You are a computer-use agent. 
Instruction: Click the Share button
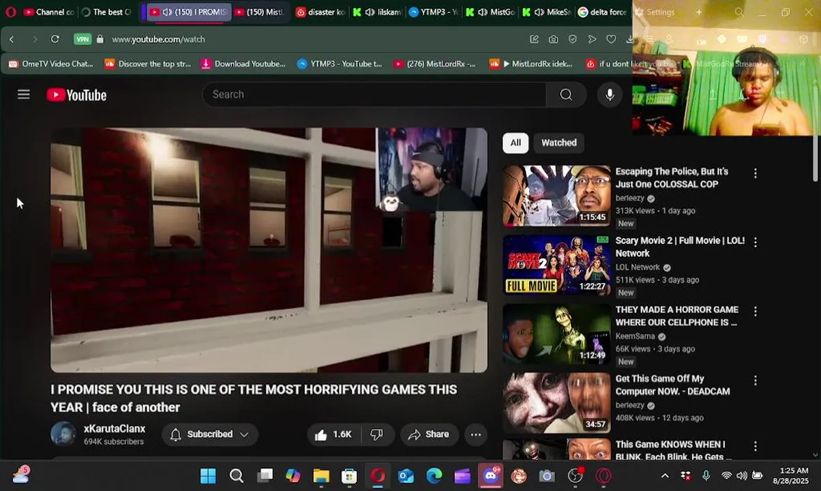pos(429,434)
